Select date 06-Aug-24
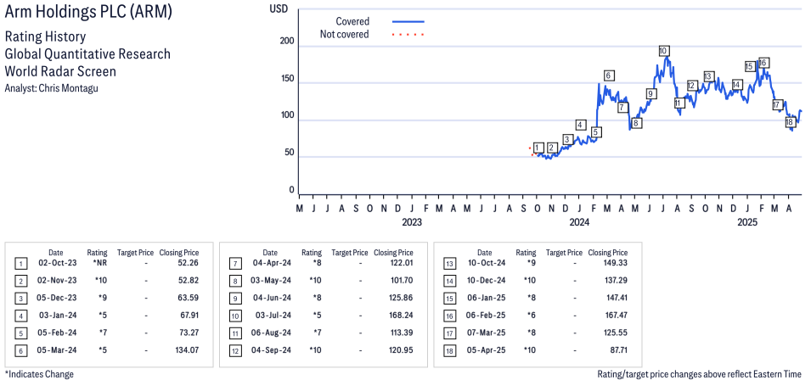Viewport: 811px width, 380px height. tap(272, 332)
